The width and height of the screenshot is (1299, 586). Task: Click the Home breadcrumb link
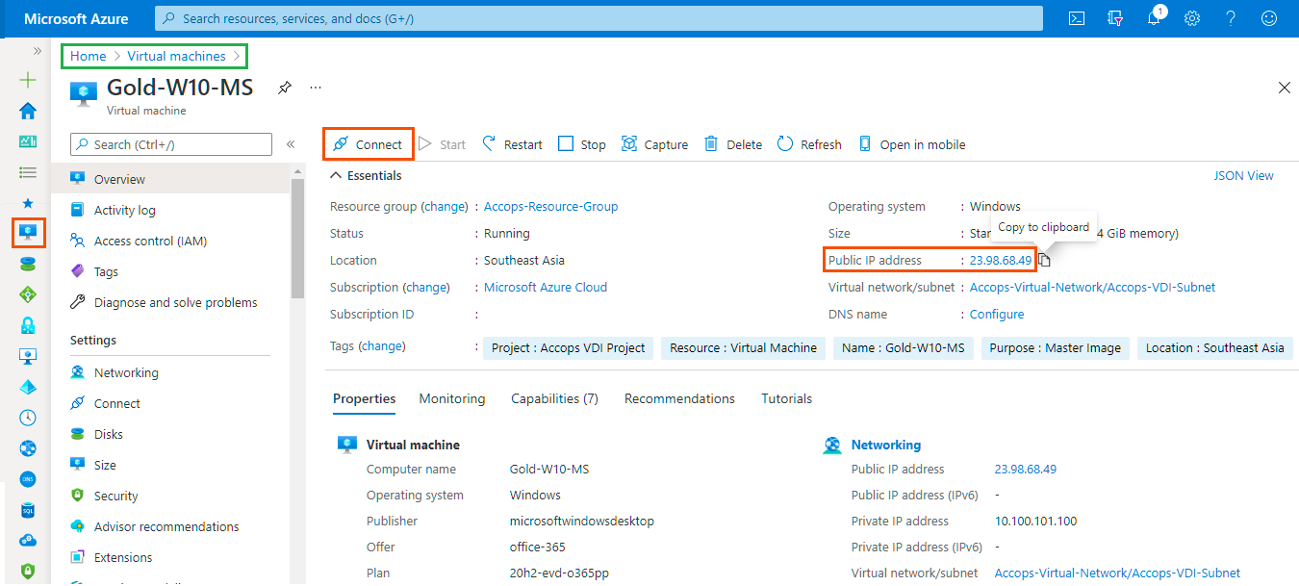click(88, 56)
